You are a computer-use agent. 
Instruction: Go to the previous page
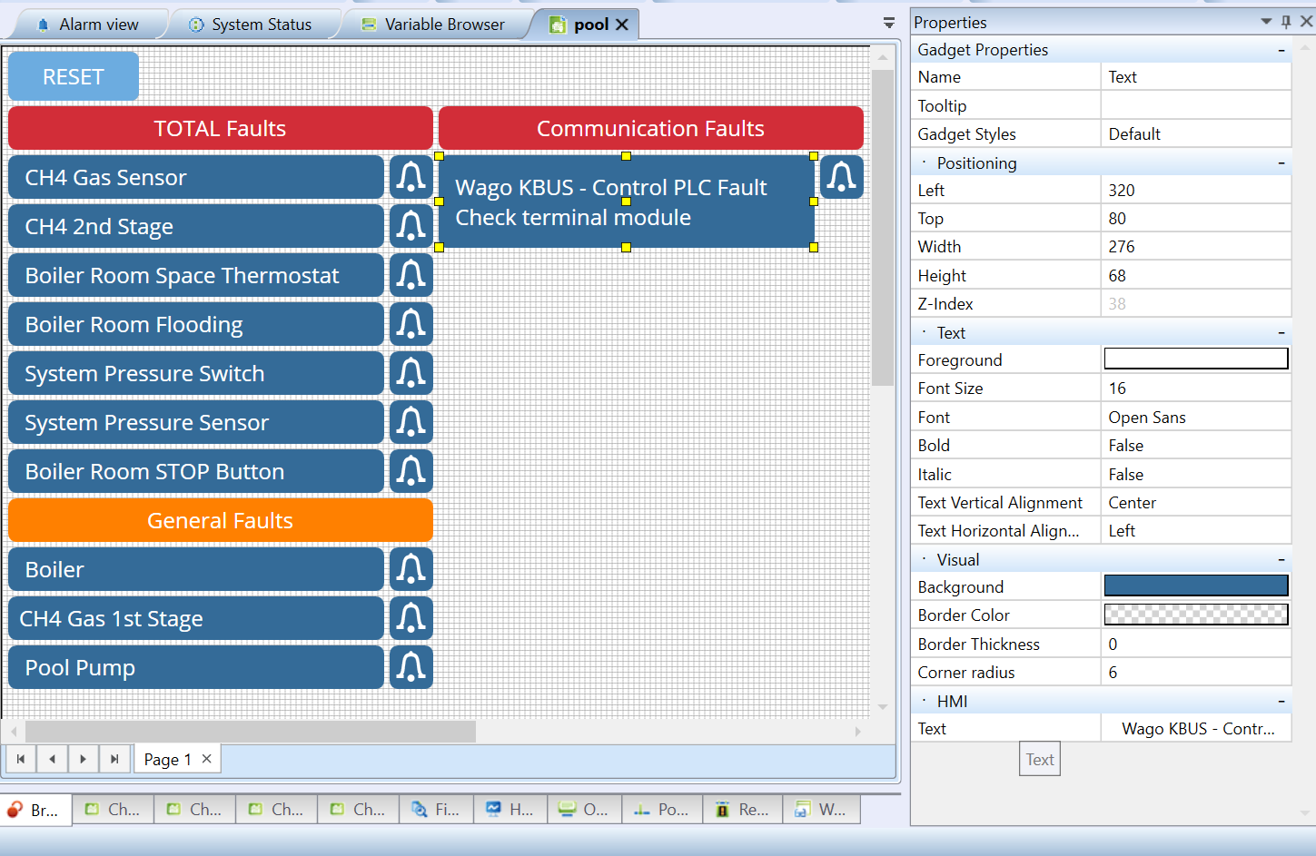52,759
